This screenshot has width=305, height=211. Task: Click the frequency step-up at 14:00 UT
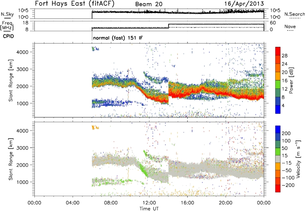pyautogui.click(x=169, y=26)
